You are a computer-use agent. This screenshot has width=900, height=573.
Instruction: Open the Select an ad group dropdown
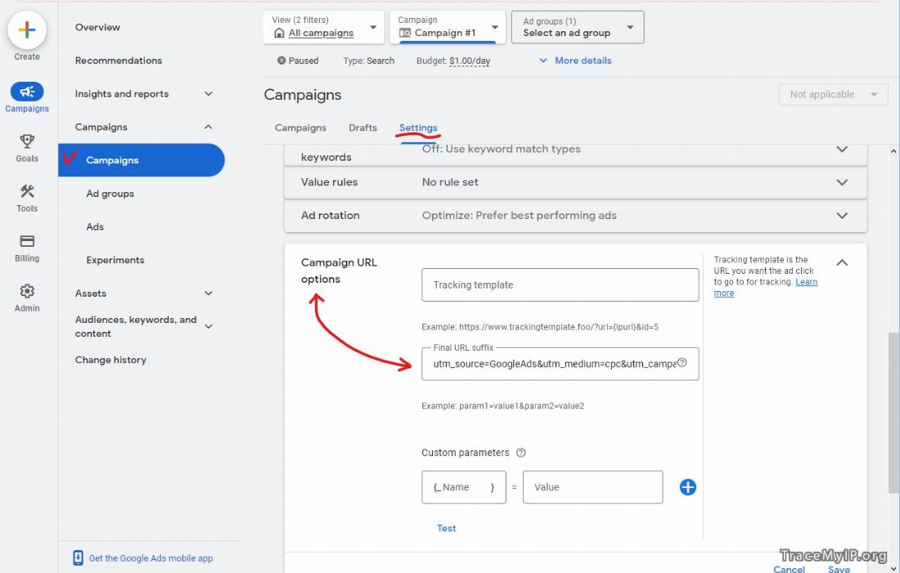pyautogui.click(x=578, y=27)
